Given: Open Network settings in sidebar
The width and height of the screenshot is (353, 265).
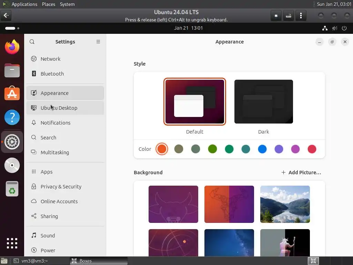Looking at the screenshot, I should (x=65, y=59).
